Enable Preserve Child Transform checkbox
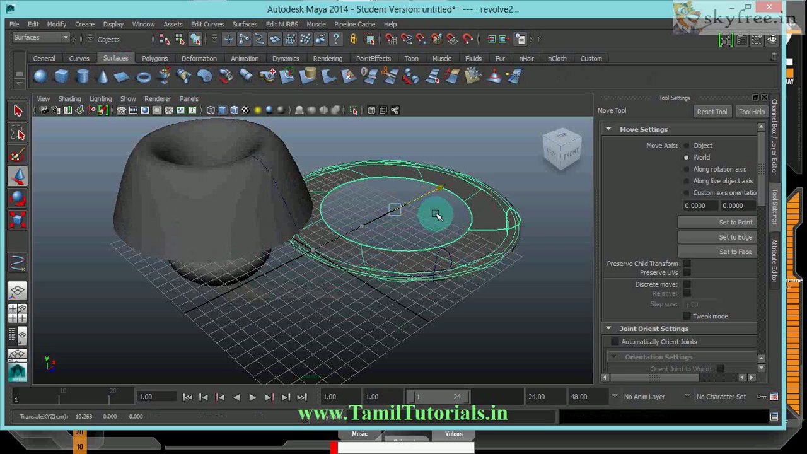 [687, 264]
